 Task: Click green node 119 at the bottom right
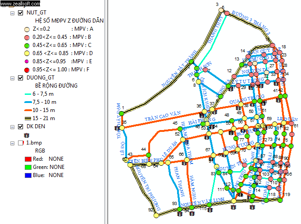(280, 200)
